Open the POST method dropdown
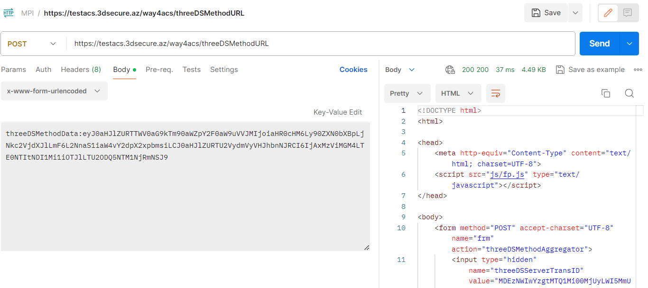648x288 pixels. click(32, 44)
